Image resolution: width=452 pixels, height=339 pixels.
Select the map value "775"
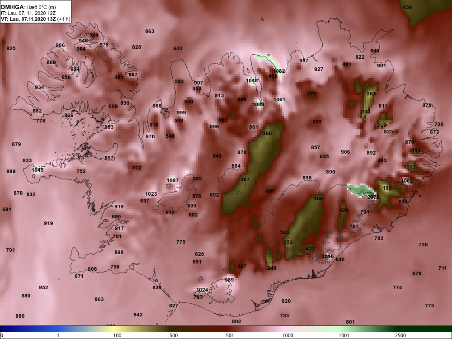pyautogui.click(x=181, y=242)
